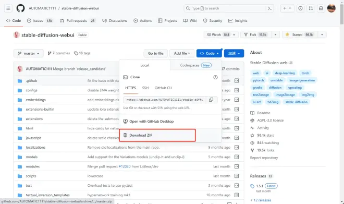Open the create new plus dropdown

pos(287,8)
